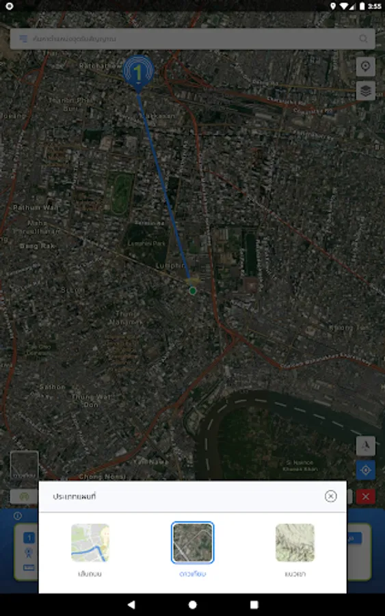Close the map type dialog
The image size is (385, 616).
pos(330,496)
